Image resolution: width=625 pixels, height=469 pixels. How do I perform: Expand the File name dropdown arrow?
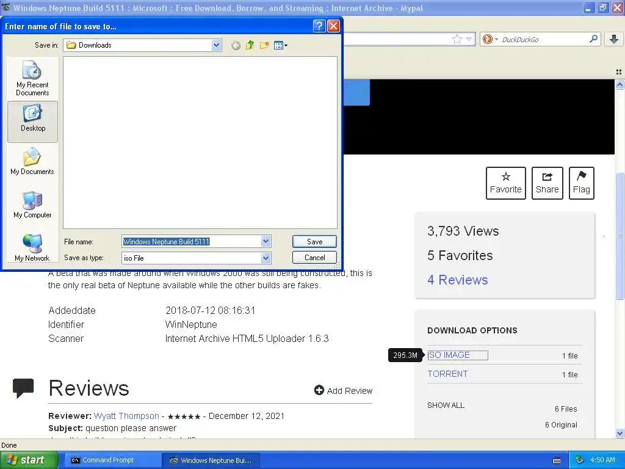pyautogui.click(x=266, y=241)
